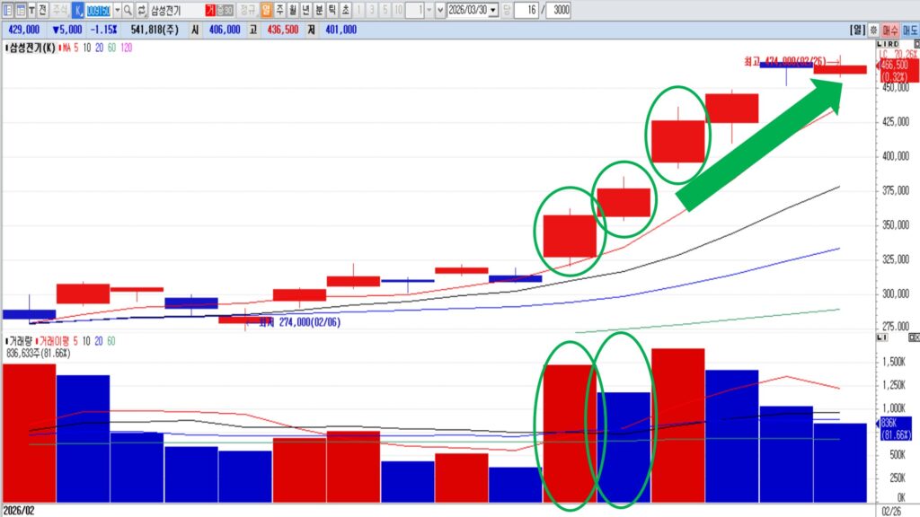Click the red 매수 buy button
The height and width of the screenshot is (517, 920).
point(890,30)
